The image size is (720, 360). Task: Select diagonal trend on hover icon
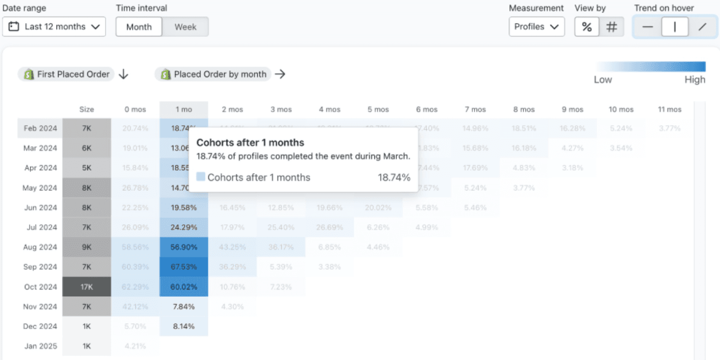[x=702, y=27]
